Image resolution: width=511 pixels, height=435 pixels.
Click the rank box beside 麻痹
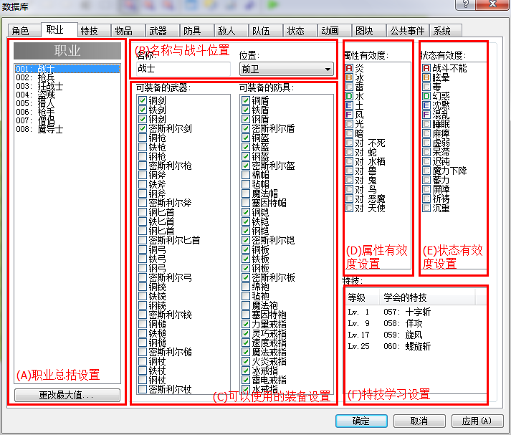(x=426, y=133)
